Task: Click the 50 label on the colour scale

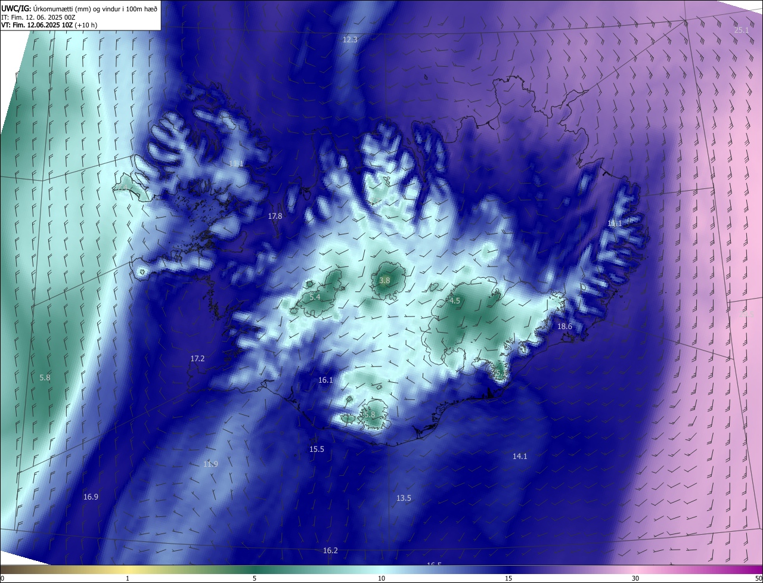Action: coord(758,578)
